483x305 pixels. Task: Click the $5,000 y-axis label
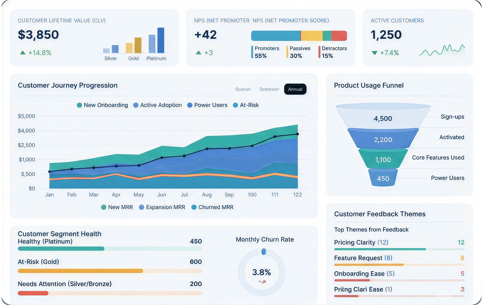click(x=26, y=116)
